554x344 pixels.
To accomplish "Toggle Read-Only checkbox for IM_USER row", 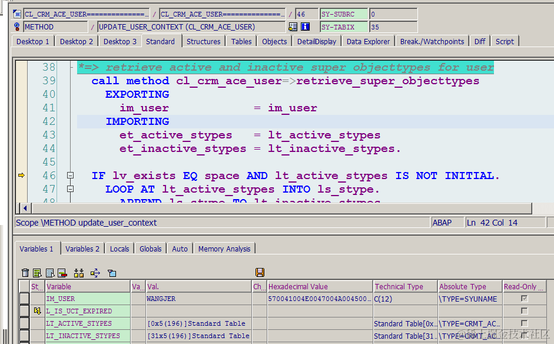I will [x=525, y=299].
